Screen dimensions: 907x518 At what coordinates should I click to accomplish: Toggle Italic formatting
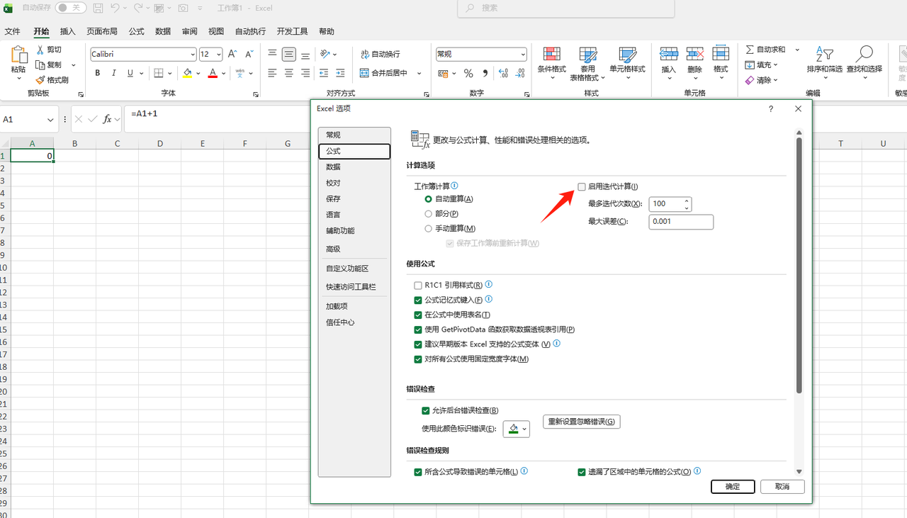(x=114, y=73)
